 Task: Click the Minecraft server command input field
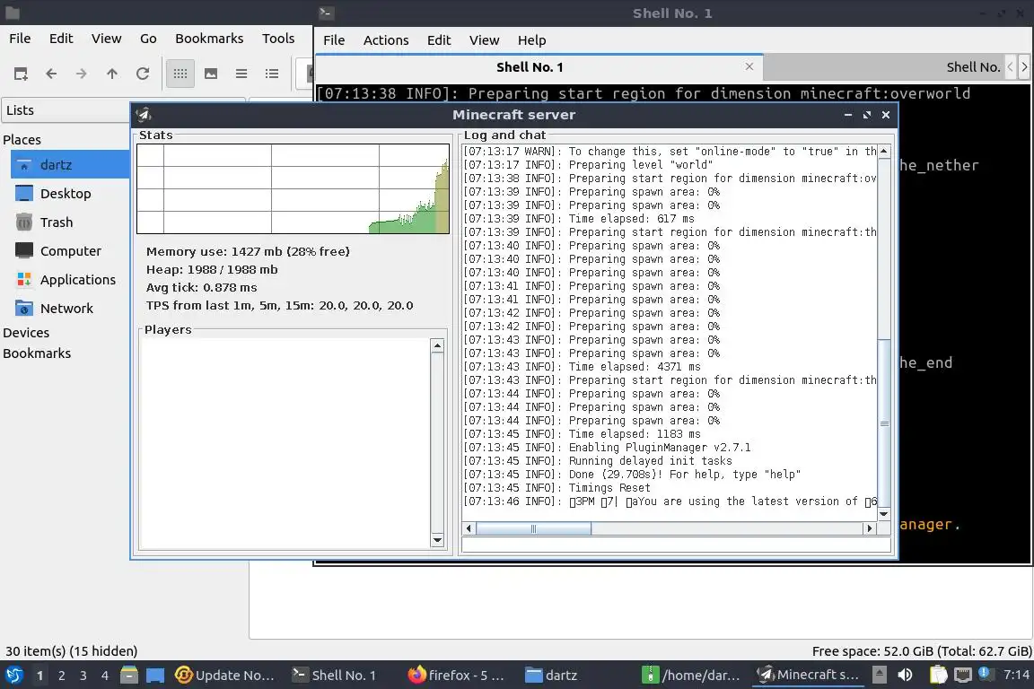[x=676, y=545]
